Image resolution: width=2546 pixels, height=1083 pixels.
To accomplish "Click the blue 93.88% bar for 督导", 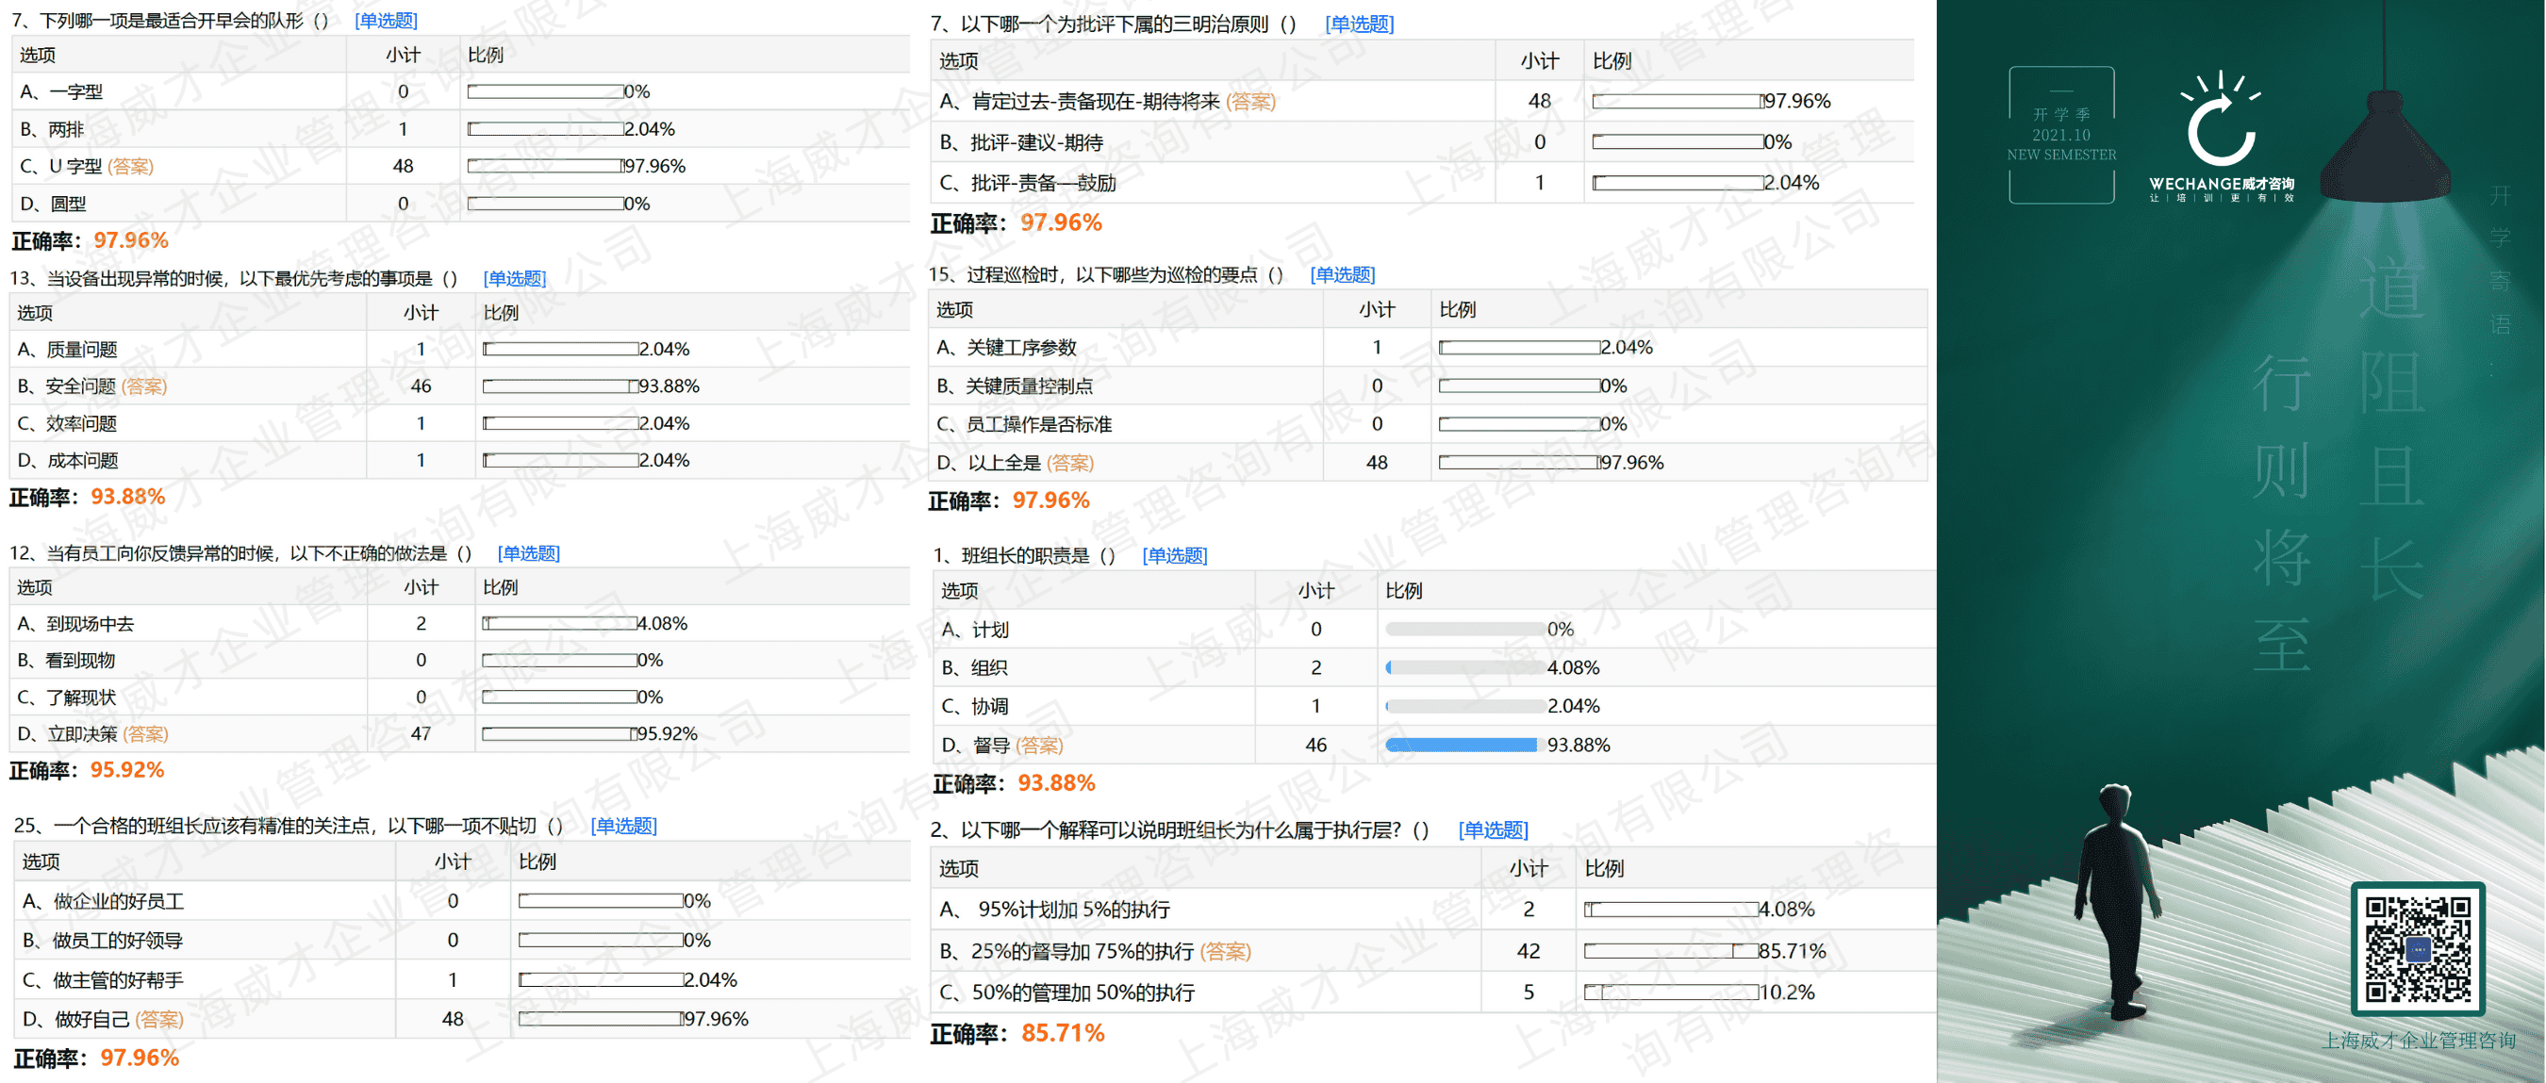I will pyautogui.click(x=1461, y=745).
